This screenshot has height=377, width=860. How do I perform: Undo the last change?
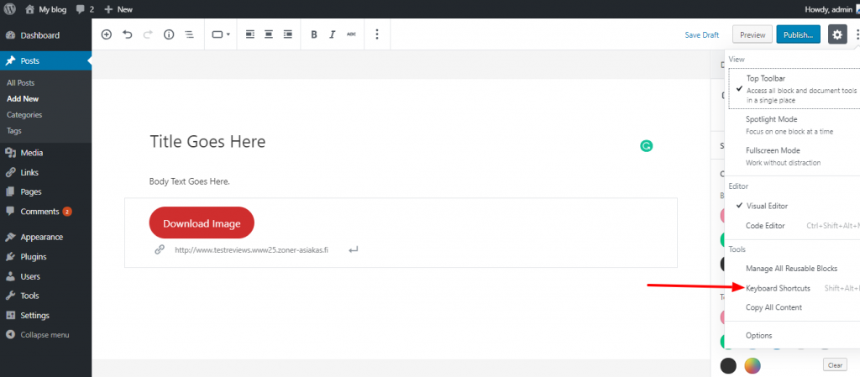[128, 34]
